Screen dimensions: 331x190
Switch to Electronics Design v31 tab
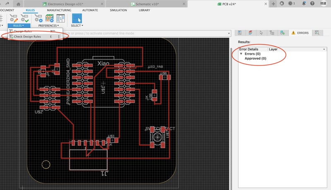(63, 4)
